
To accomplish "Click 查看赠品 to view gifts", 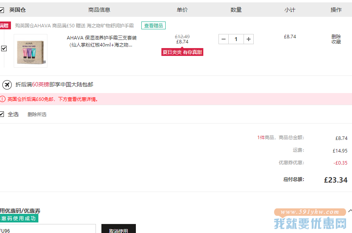I will pyautogui.click(x=153, y=25).
